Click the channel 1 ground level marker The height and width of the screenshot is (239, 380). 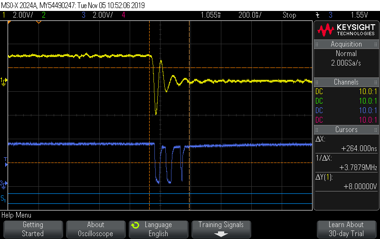pos(4,82)
